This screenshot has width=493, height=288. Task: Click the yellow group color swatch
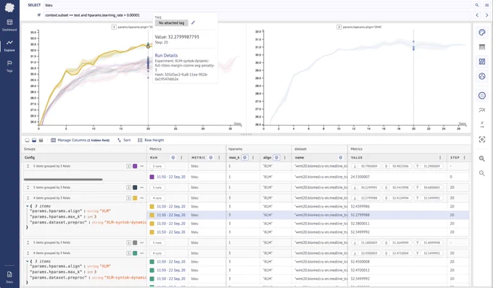135,198
